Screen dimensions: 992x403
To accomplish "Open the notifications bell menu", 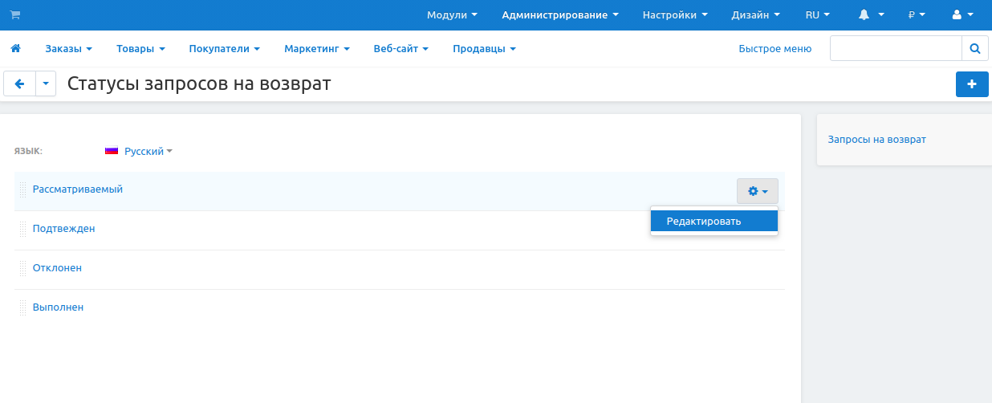I will (871, 14).
